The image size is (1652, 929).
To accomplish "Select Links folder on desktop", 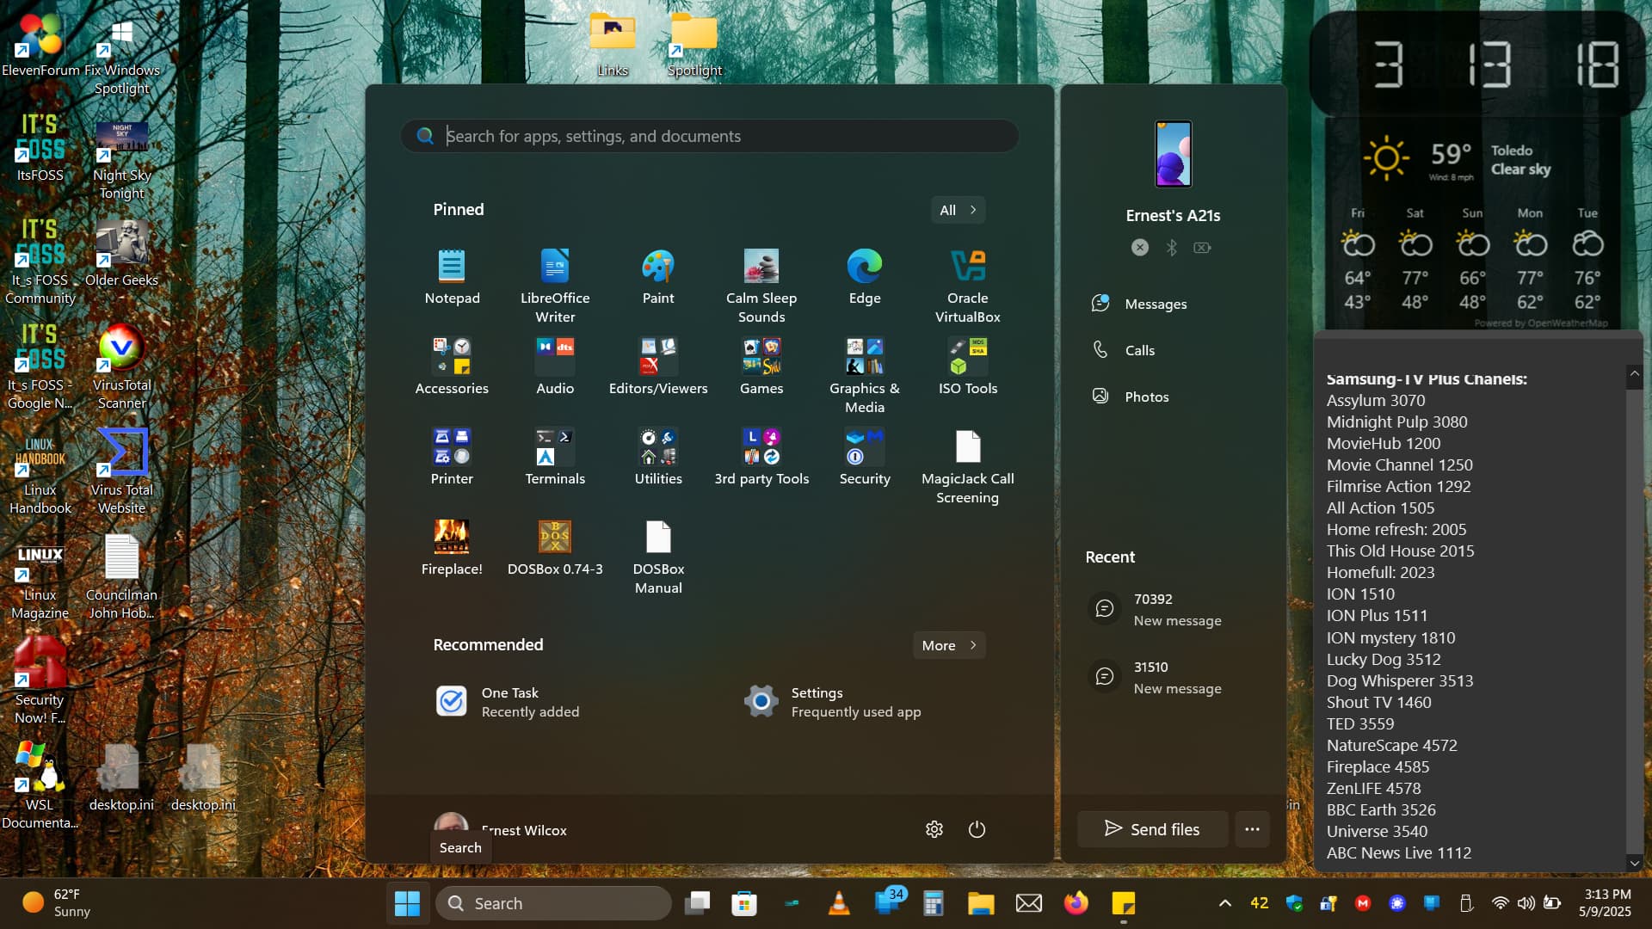I will point(613,45).
